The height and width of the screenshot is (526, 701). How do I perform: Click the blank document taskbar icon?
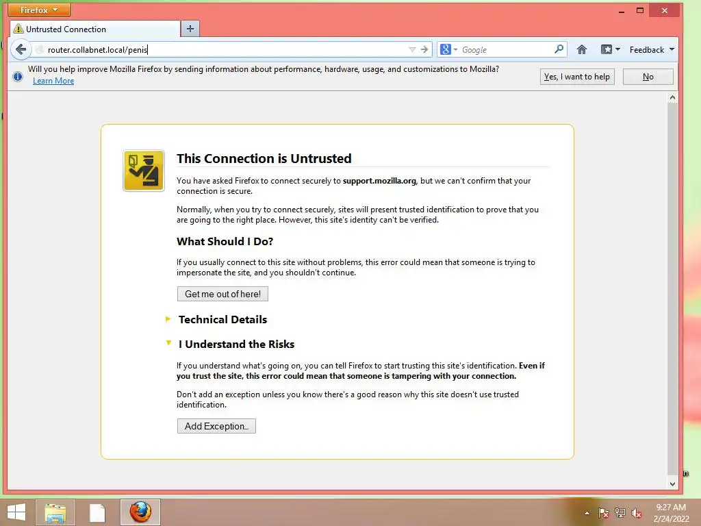tap(97, 512)
